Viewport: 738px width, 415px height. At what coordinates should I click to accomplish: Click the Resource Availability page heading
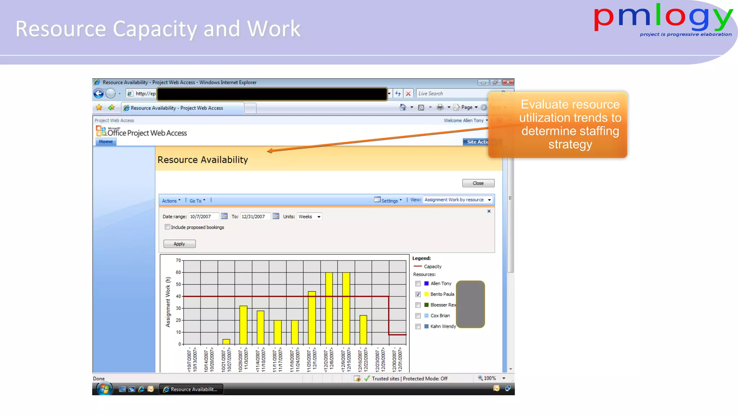click(203, 160)
